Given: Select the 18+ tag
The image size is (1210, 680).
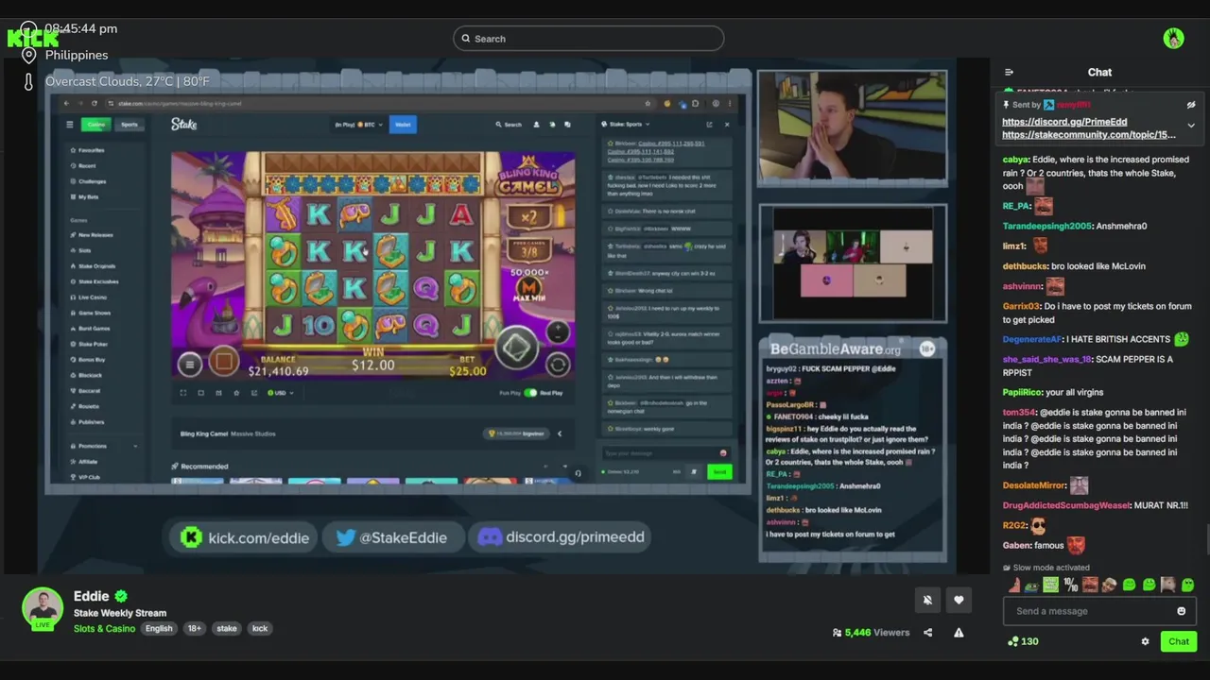Looking at the screenshot, I should (194, 629).
